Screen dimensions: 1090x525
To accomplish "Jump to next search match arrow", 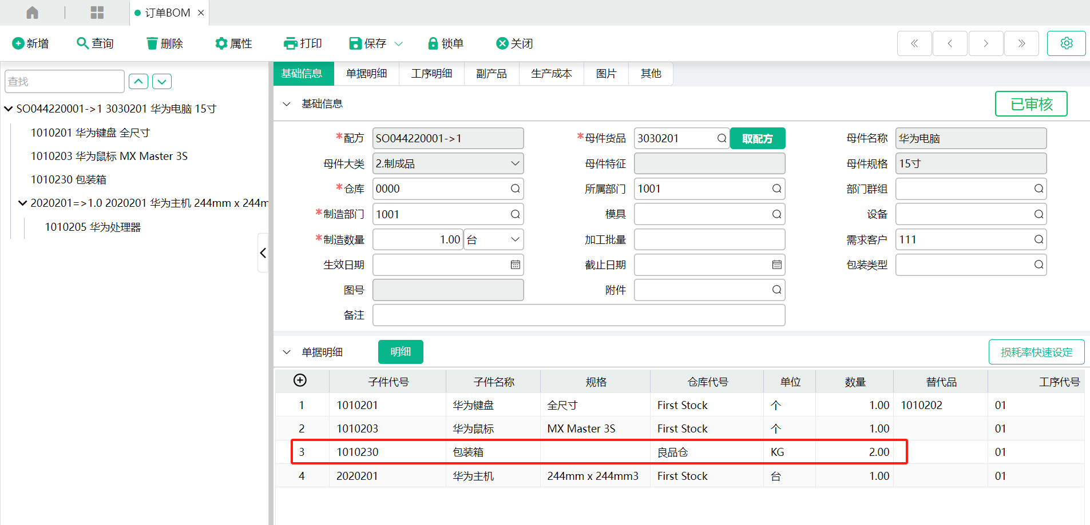I will (x=162, y=82).
